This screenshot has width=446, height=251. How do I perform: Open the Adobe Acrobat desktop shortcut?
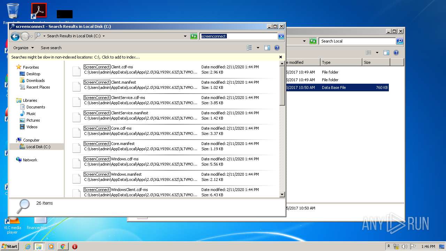pos(39,11)
